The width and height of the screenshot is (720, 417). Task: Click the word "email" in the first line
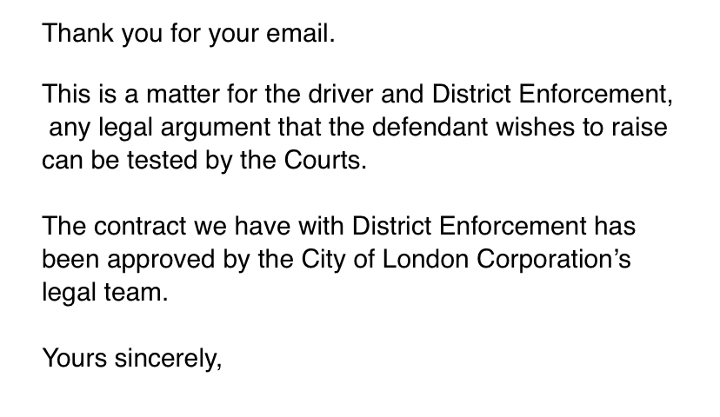pyautogui.click(x=300, y=35)
